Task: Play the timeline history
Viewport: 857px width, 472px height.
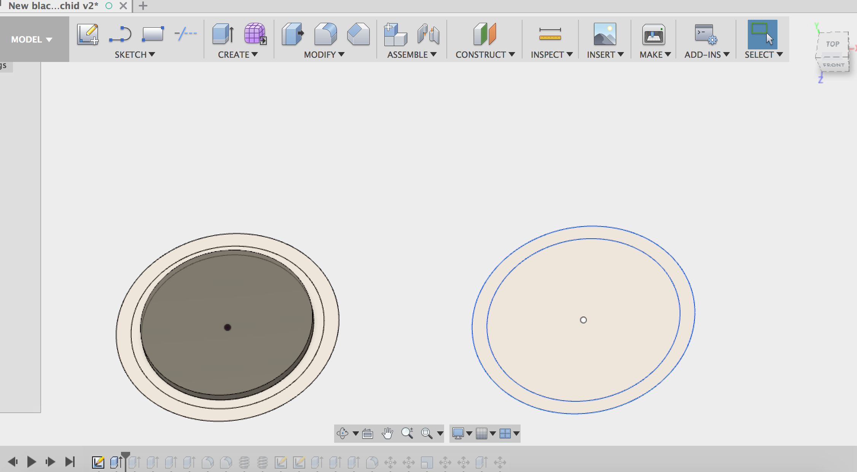Action: [x=32, y=462]
